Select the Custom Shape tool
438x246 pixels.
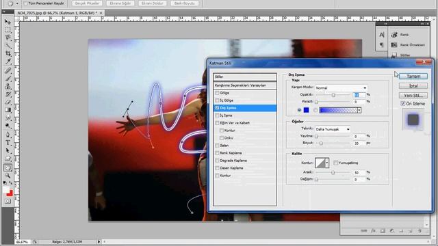pos(8,159)
